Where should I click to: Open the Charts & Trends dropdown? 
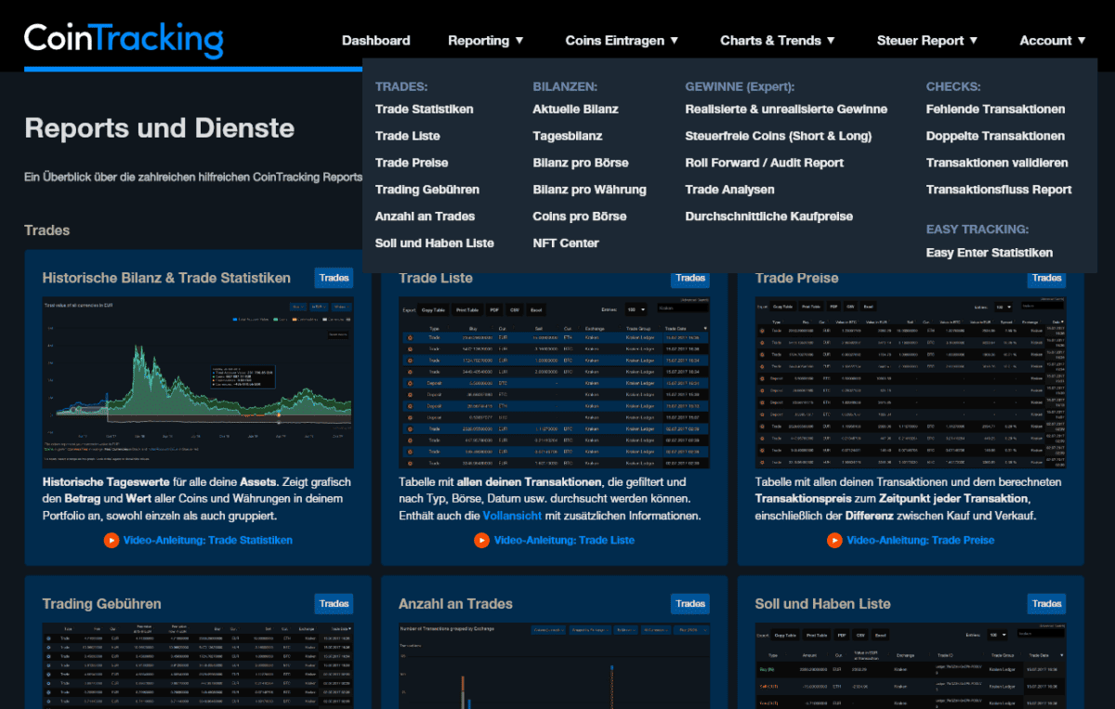[x=778, y=40]
